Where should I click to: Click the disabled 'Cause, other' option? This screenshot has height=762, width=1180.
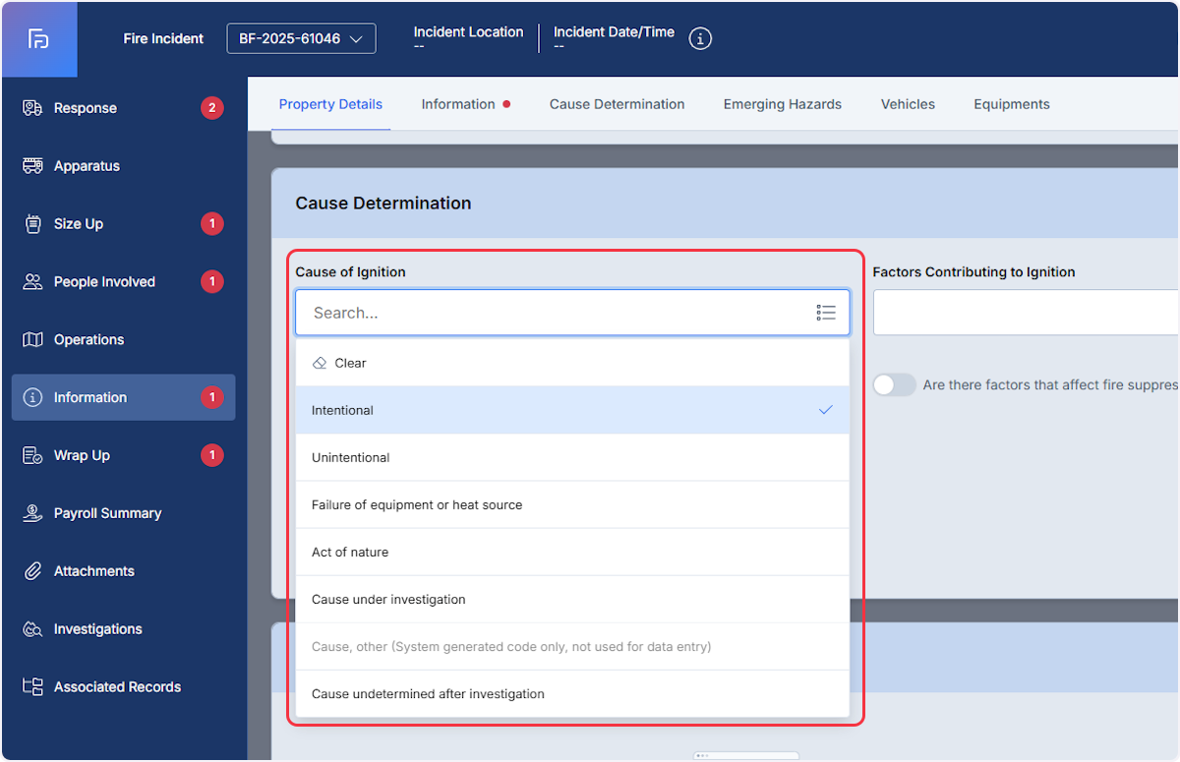(x=572, y=646)
